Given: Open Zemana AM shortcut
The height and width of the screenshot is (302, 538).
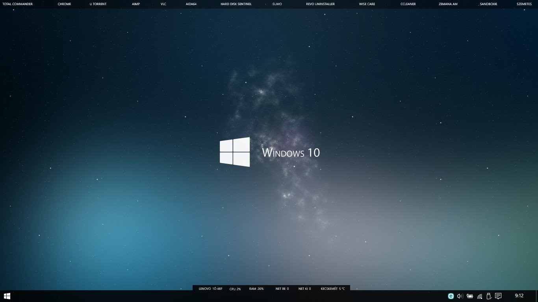Looking at the screenshot, I should tap(448, 4).
